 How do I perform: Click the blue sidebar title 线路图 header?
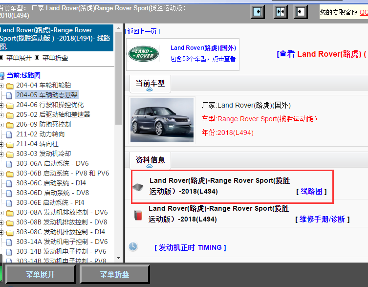[56, 38]
